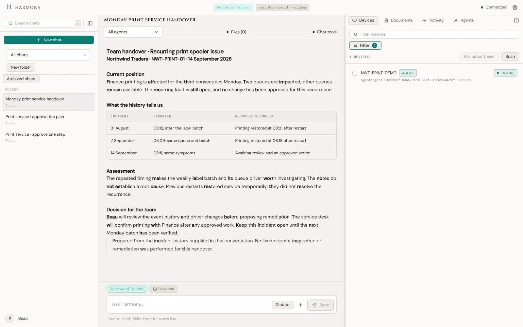
Task: Expand the Files (0) section
Action: coord(236,32)
